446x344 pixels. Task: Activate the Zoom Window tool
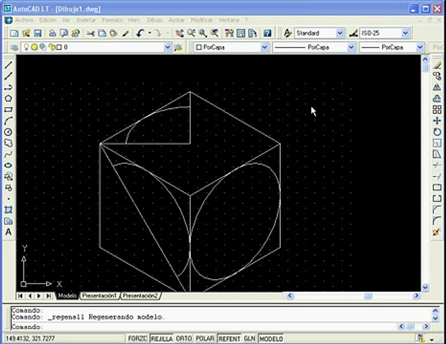[203, 33]
